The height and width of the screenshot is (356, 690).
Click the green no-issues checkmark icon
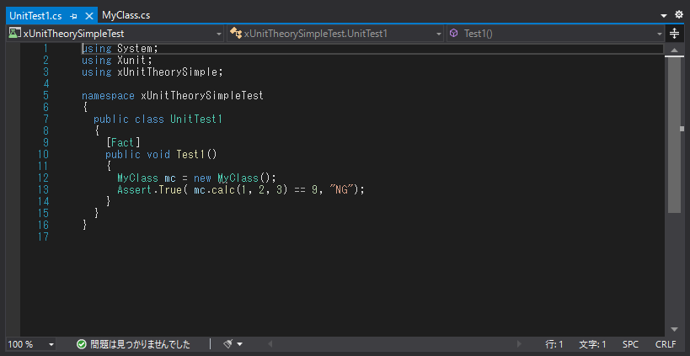pos(82,344)
